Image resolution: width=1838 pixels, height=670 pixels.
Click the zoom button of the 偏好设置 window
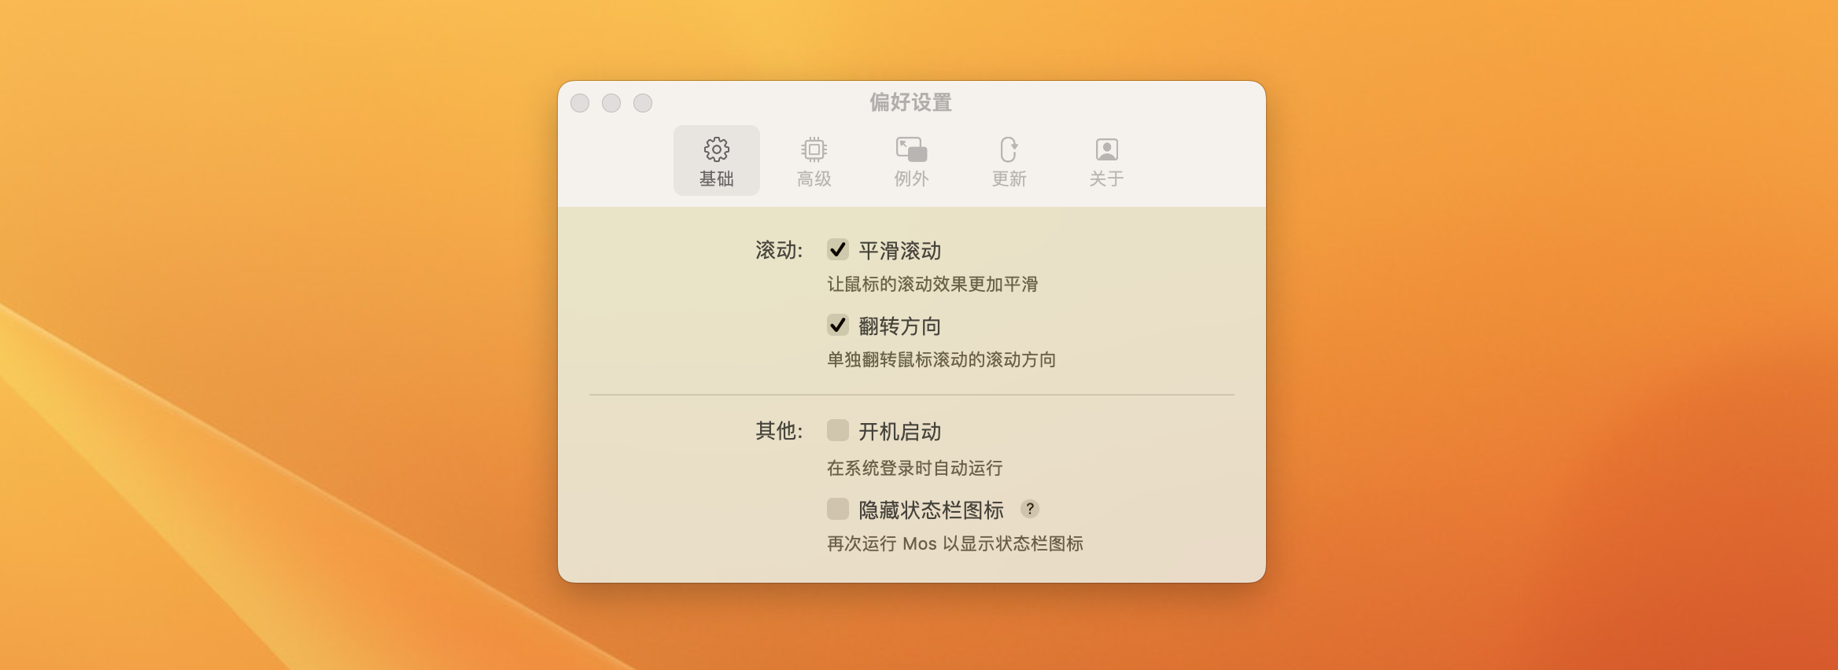point(643,103)
